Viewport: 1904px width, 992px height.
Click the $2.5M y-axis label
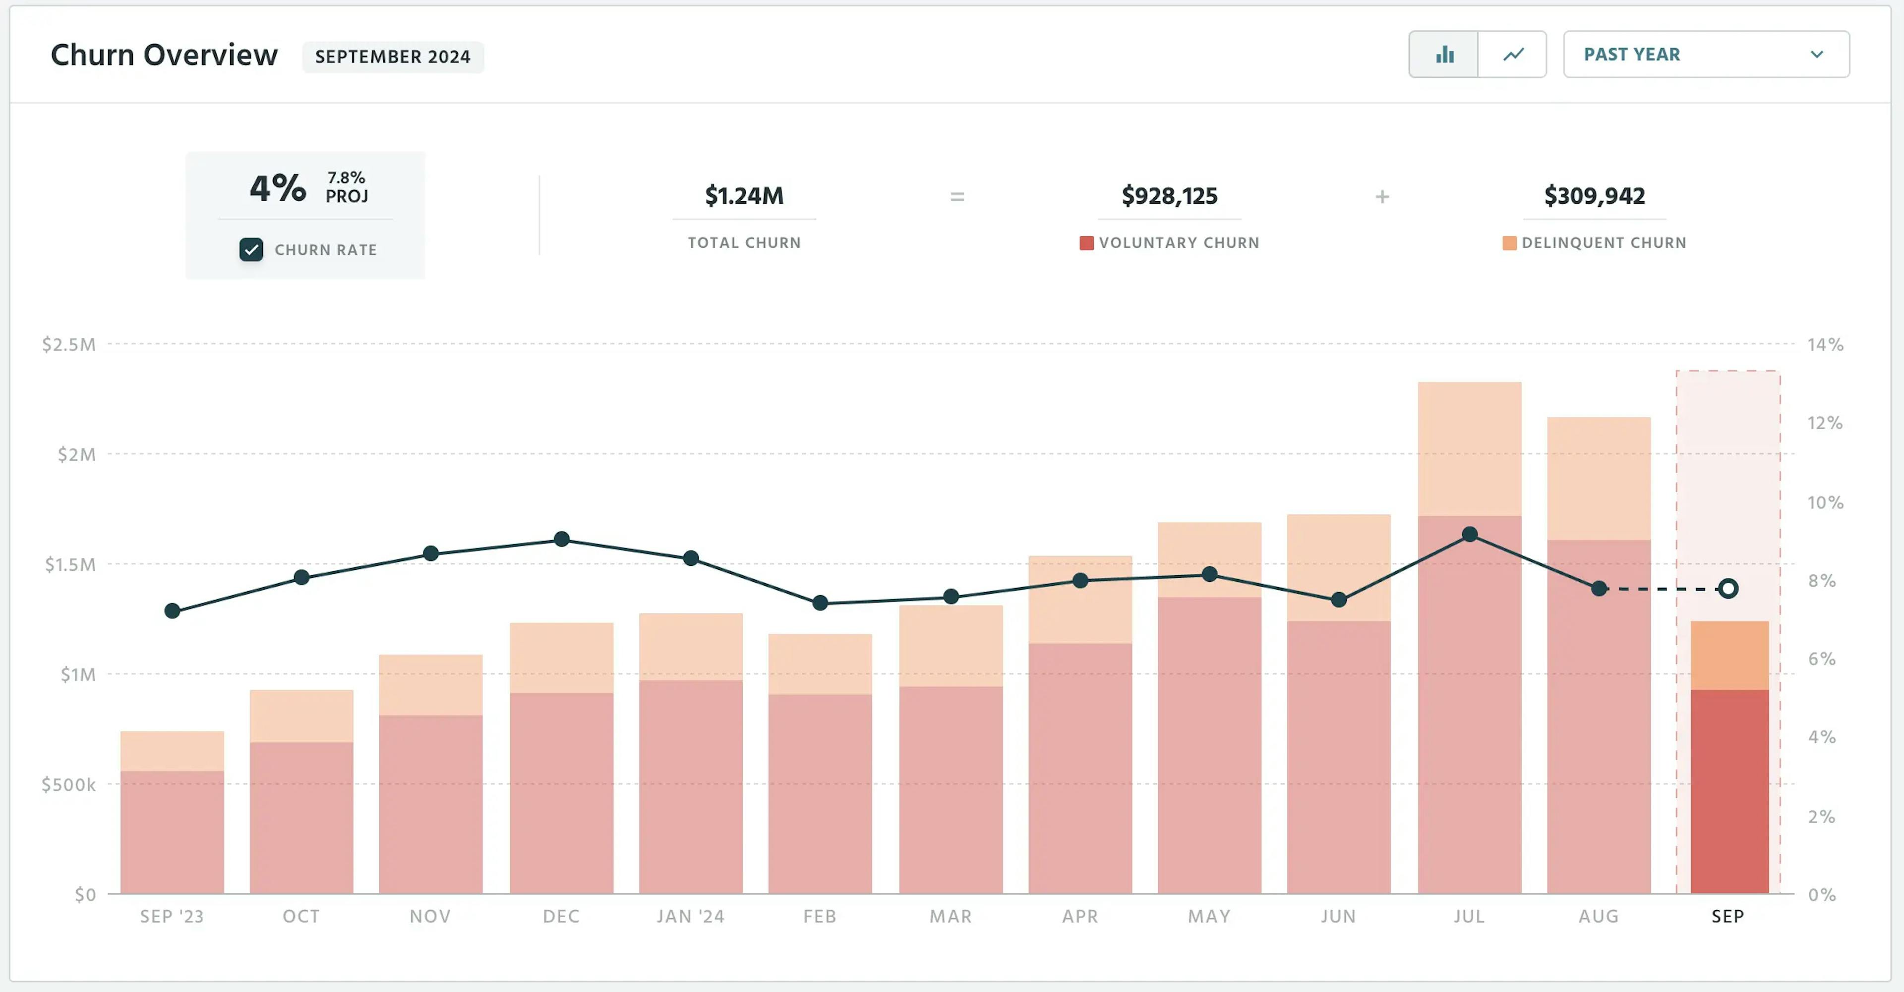click(69, 345)
